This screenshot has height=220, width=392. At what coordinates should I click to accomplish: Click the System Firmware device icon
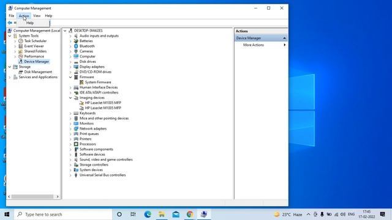click(81, 82)
